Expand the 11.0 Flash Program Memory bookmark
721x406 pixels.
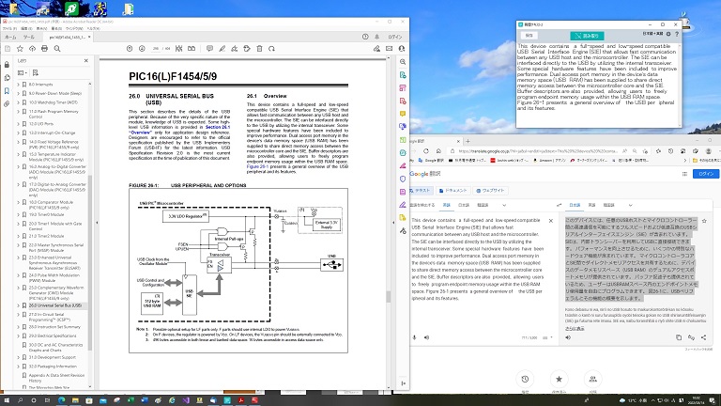point(19,112)
